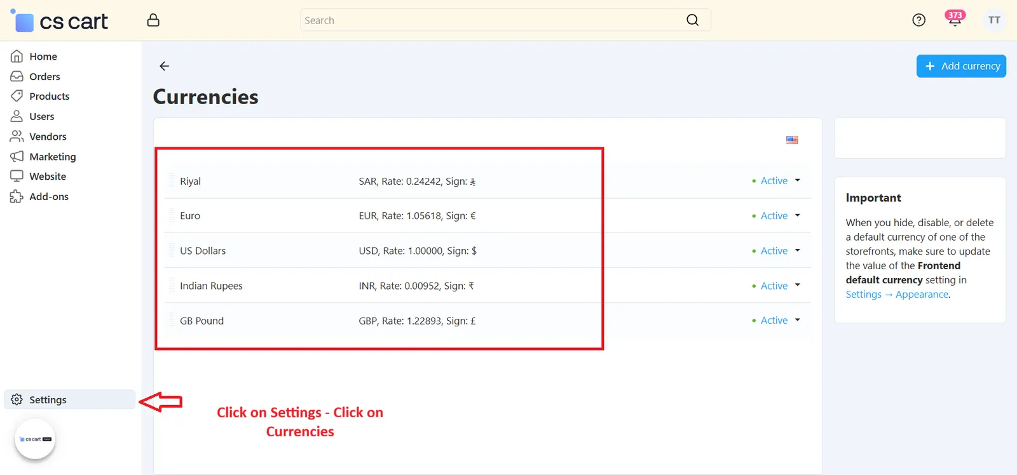Click the round CS-Cart floating badge

tap(35, 439)
